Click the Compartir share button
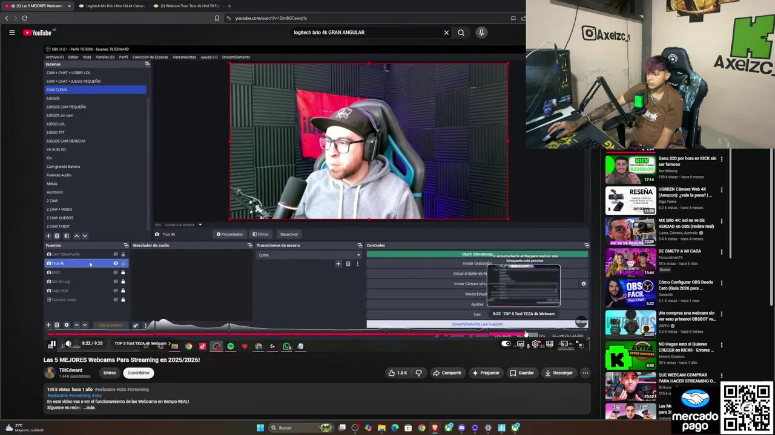 (447, 373)
